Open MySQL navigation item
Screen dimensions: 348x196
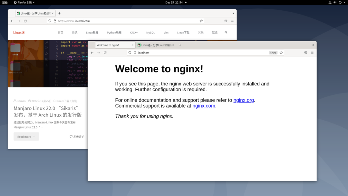point(150,33)
